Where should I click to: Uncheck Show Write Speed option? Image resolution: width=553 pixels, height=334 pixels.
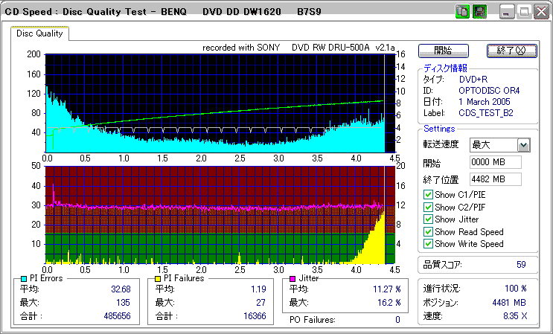428,243
